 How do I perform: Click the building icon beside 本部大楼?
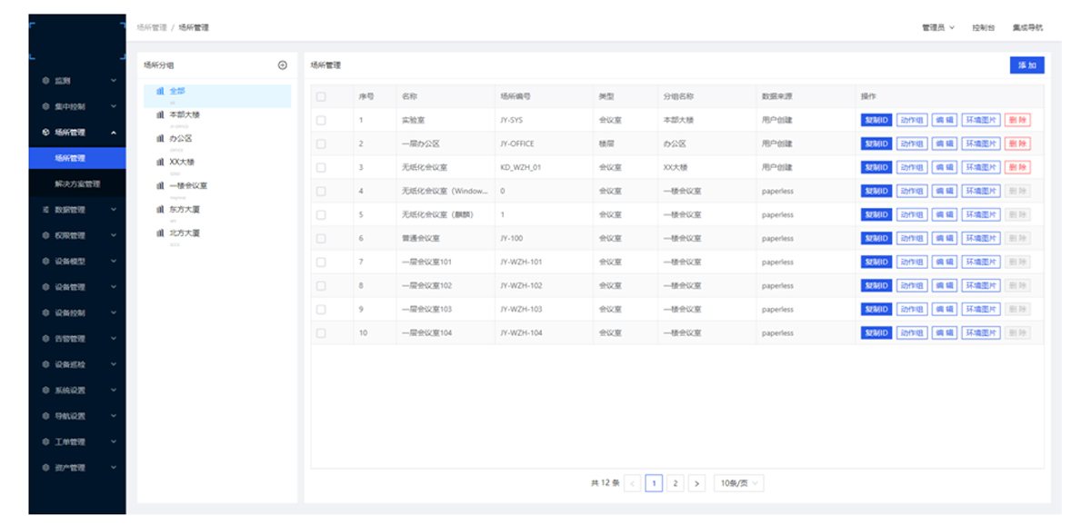(x=161, y=114)
